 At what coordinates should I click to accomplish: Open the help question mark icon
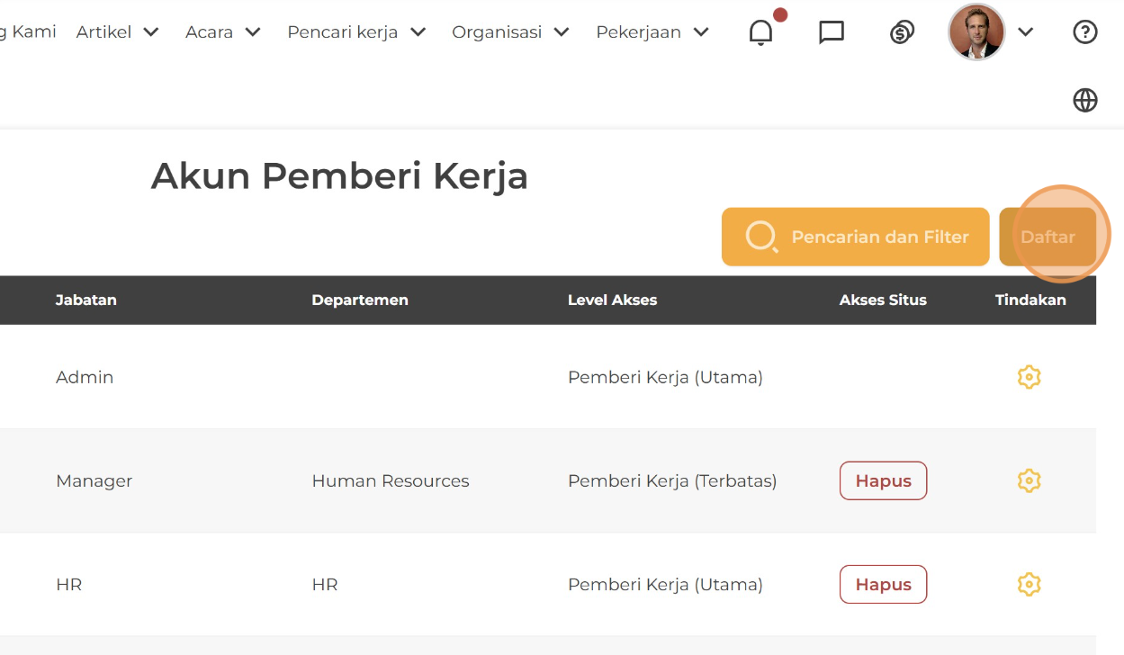(x=1085, y=32)
